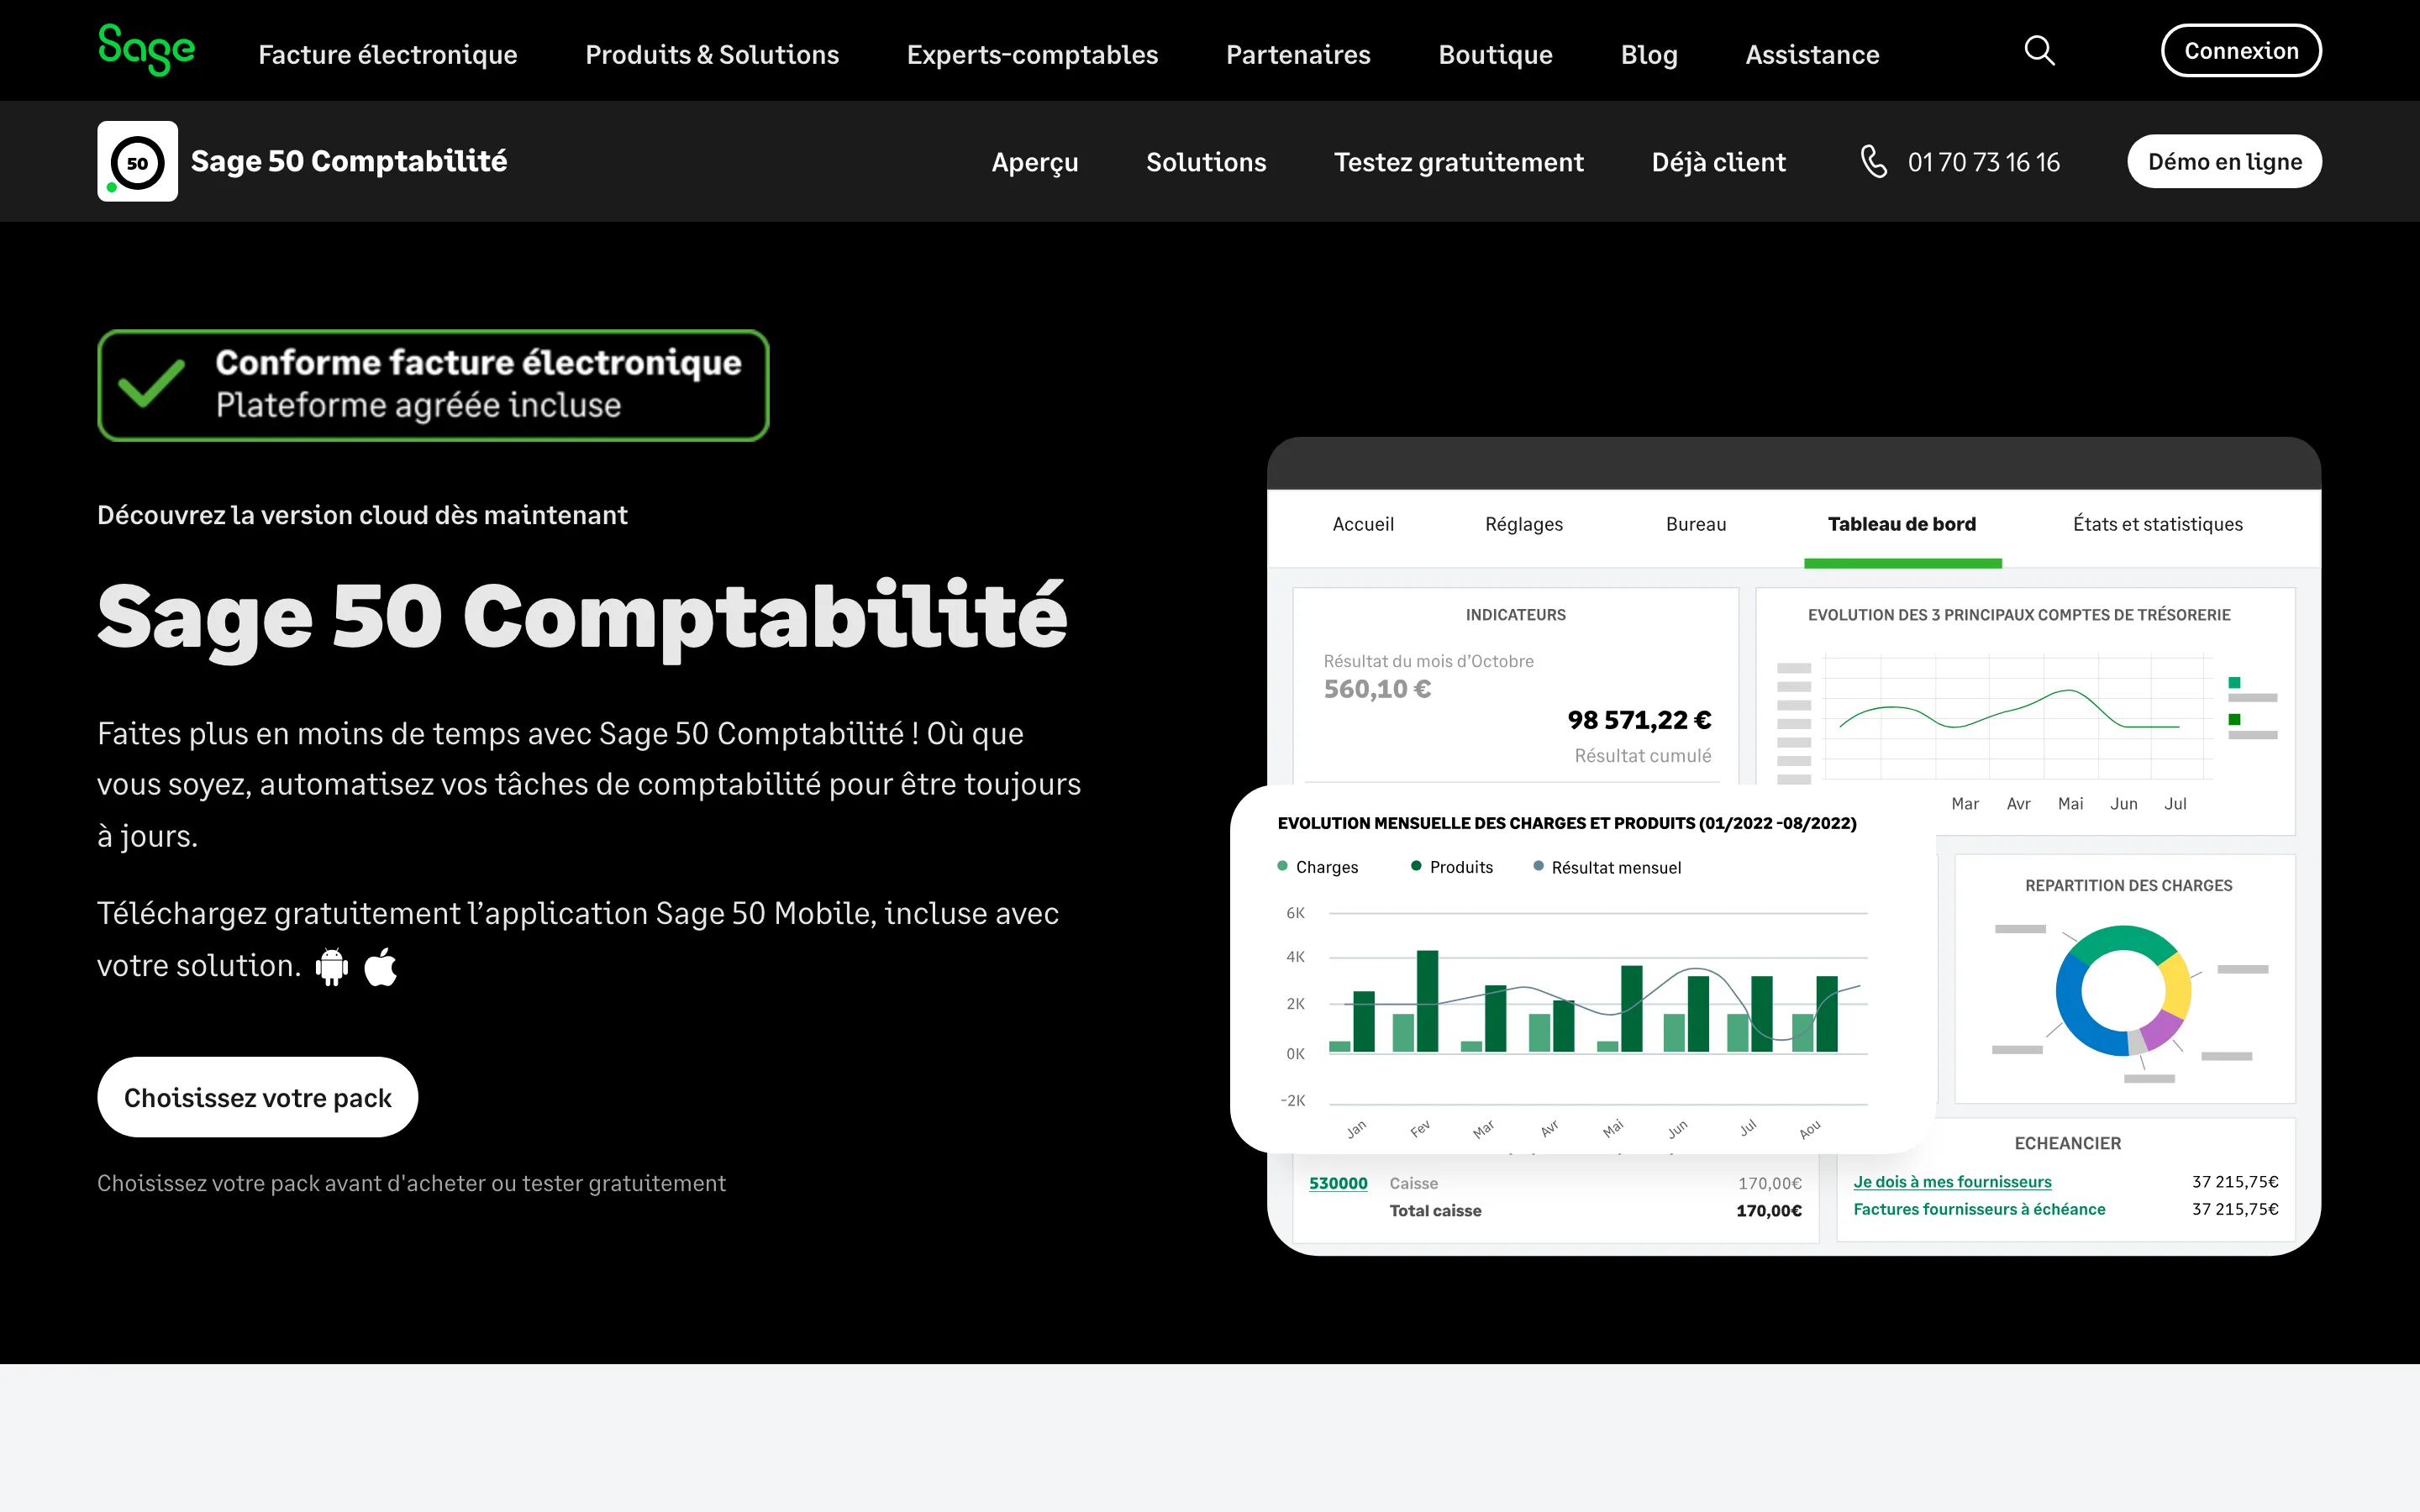The image size is (2420, 1512).
Task: Click Factures fournisseurs à échéance text
Action: [1979, 1209]
